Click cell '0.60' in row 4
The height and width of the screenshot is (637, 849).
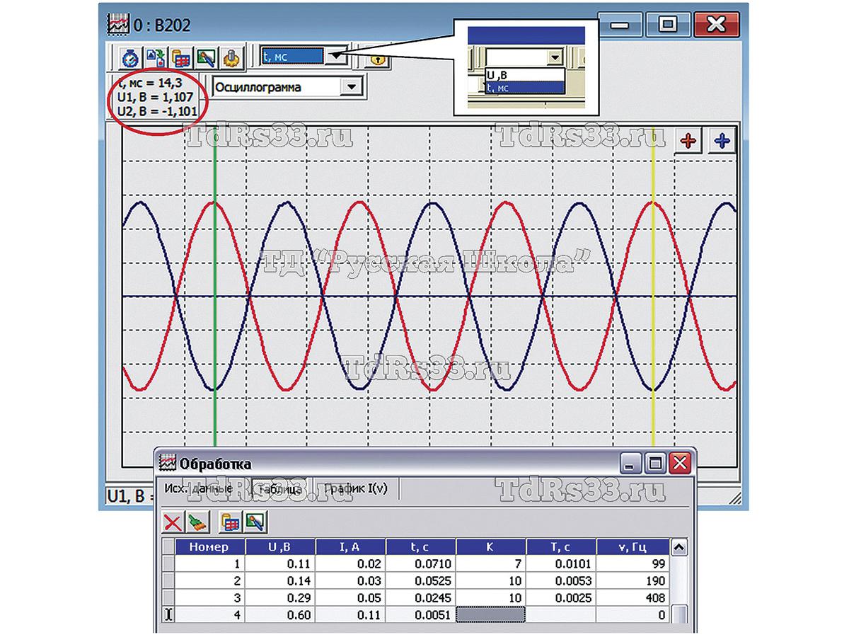(x=280, y=615)
